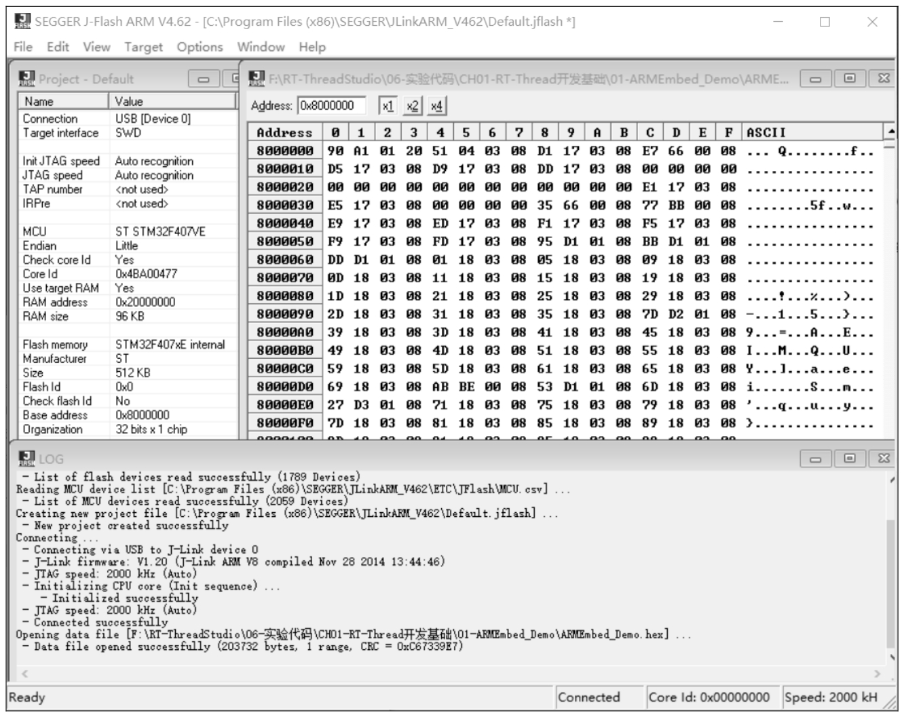This screenshot has width=904, height=717.
Task: Maximize the LOG window
Action: (849, 459)
